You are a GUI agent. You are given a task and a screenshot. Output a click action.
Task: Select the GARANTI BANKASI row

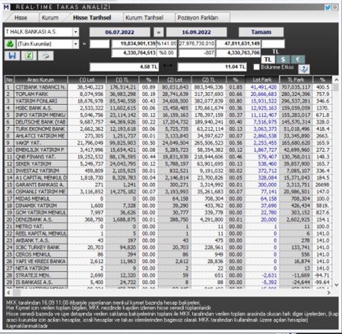168,184
